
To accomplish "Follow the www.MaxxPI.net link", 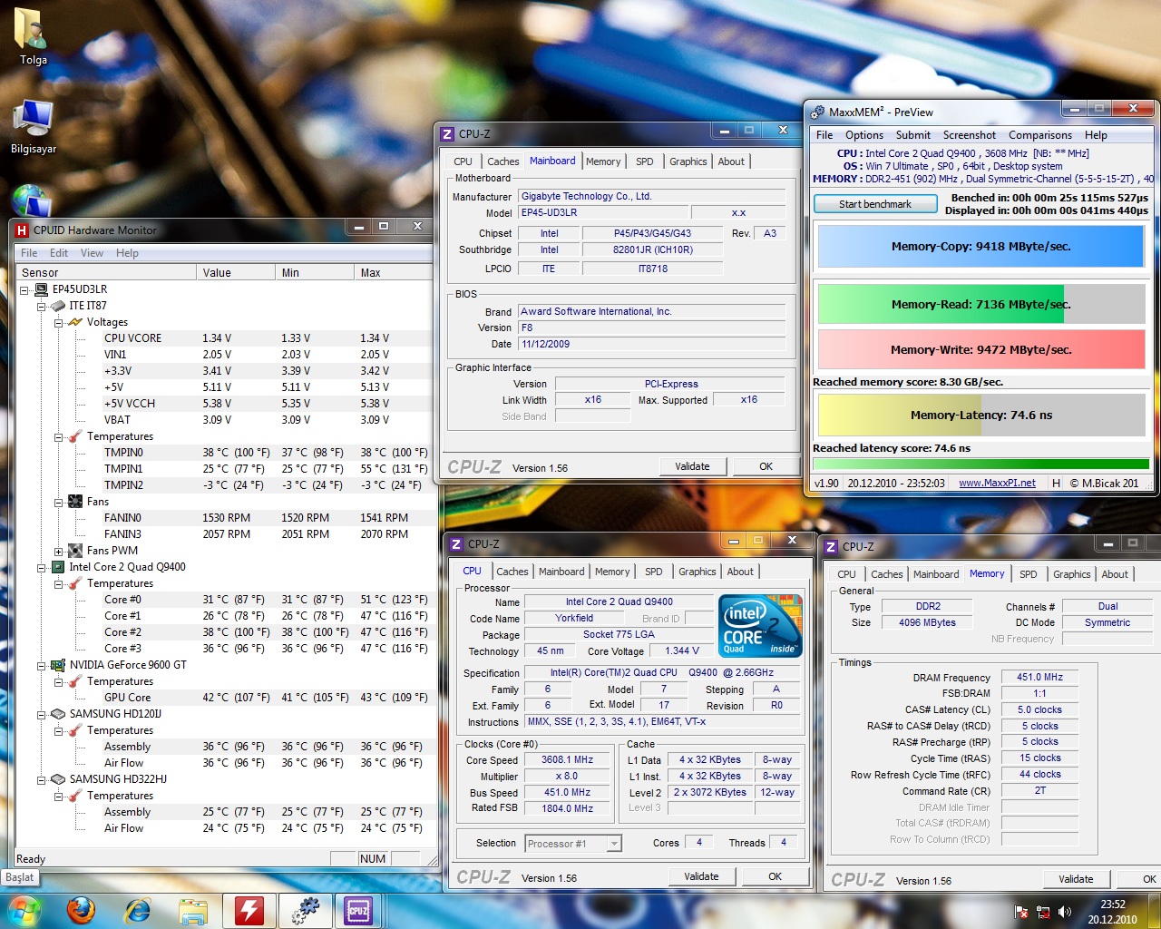I will (x=997, y=484).
